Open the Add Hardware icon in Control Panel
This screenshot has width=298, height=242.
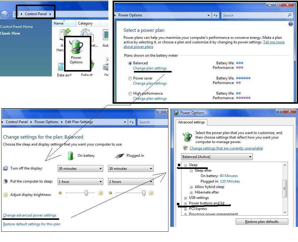[x=64, y=35]
